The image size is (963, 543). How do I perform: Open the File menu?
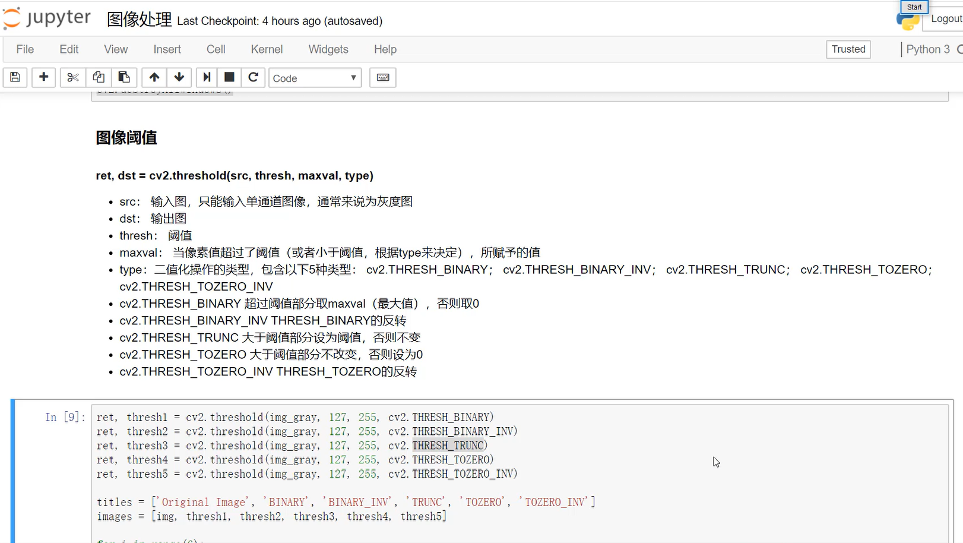tap(25, 49)
